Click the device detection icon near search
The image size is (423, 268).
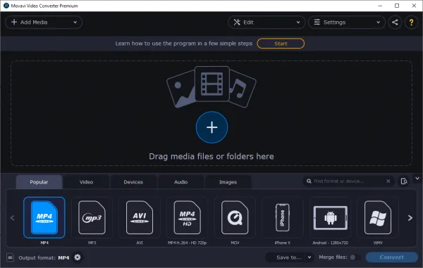point(404,181)
